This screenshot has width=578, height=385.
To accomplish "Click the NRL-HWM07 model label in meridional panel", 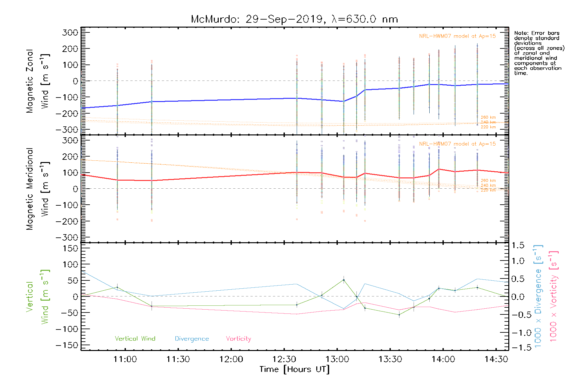I will pos(457,144).
